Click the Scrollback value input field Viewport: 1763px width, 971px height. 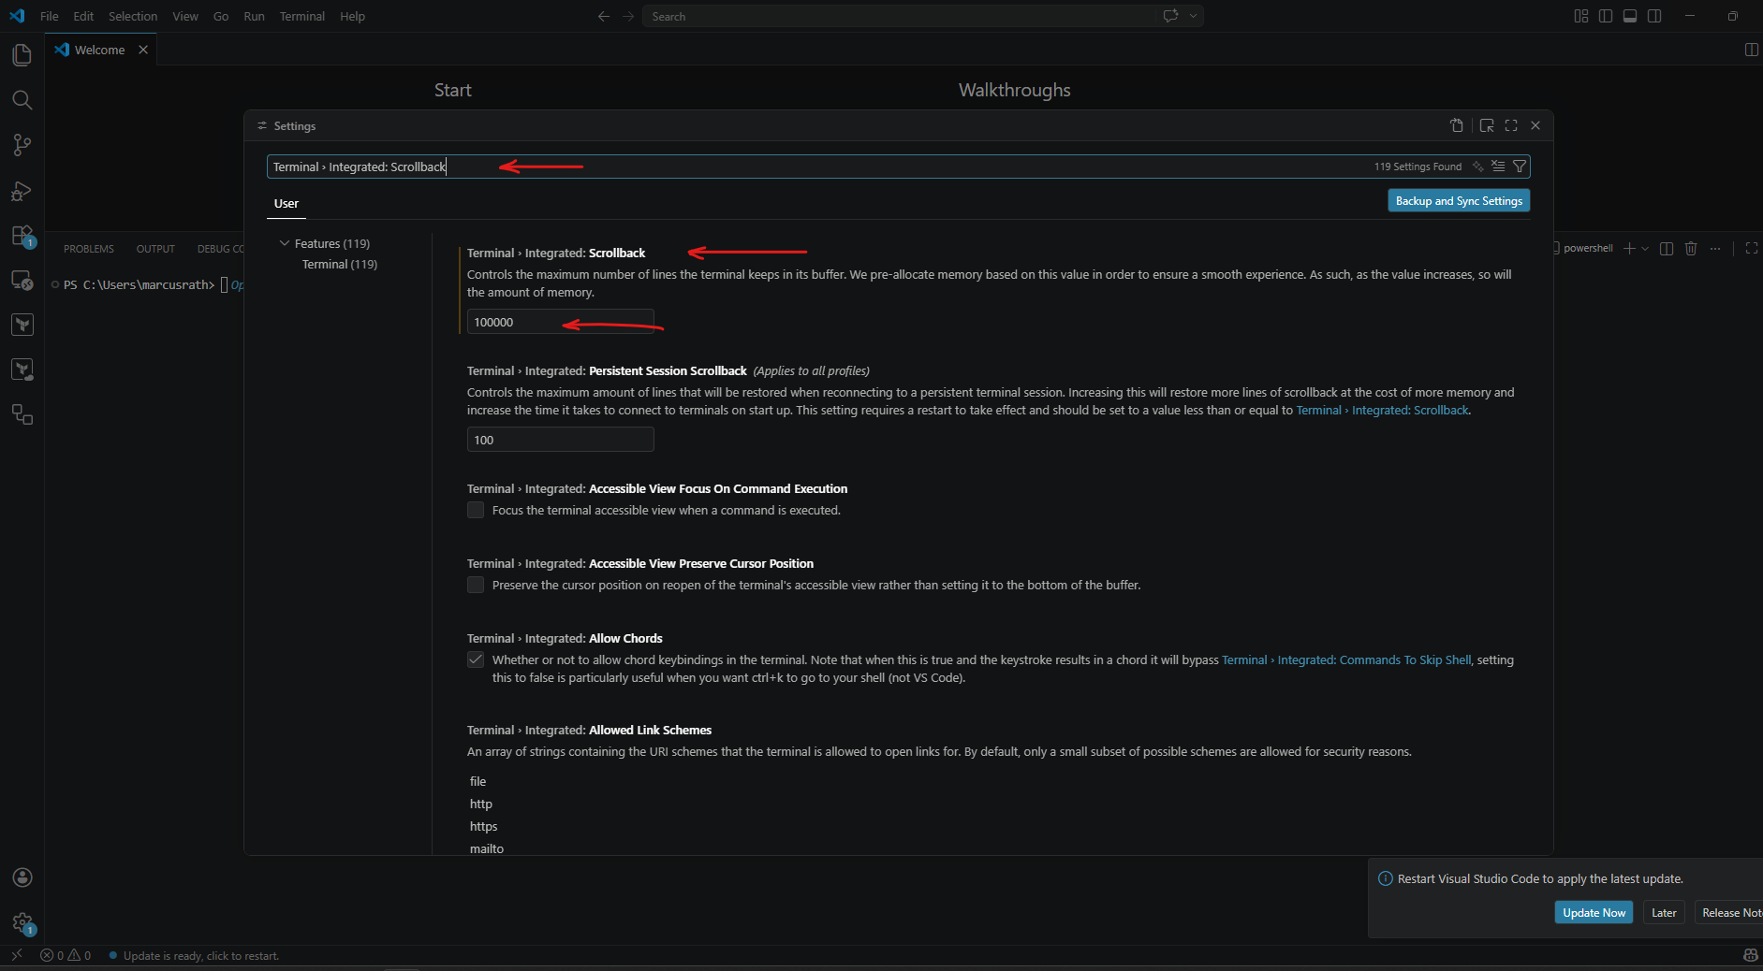(x=561, y=322)
